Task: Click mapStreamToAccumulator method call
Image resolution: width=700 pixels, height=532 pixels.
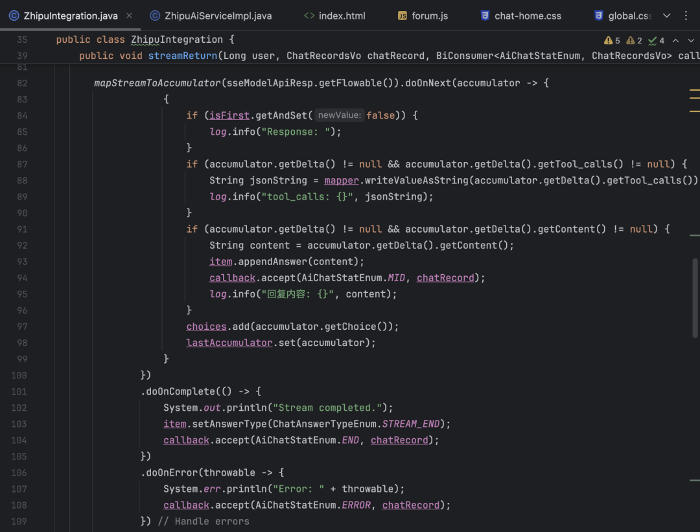Action: tap(157, 83)
